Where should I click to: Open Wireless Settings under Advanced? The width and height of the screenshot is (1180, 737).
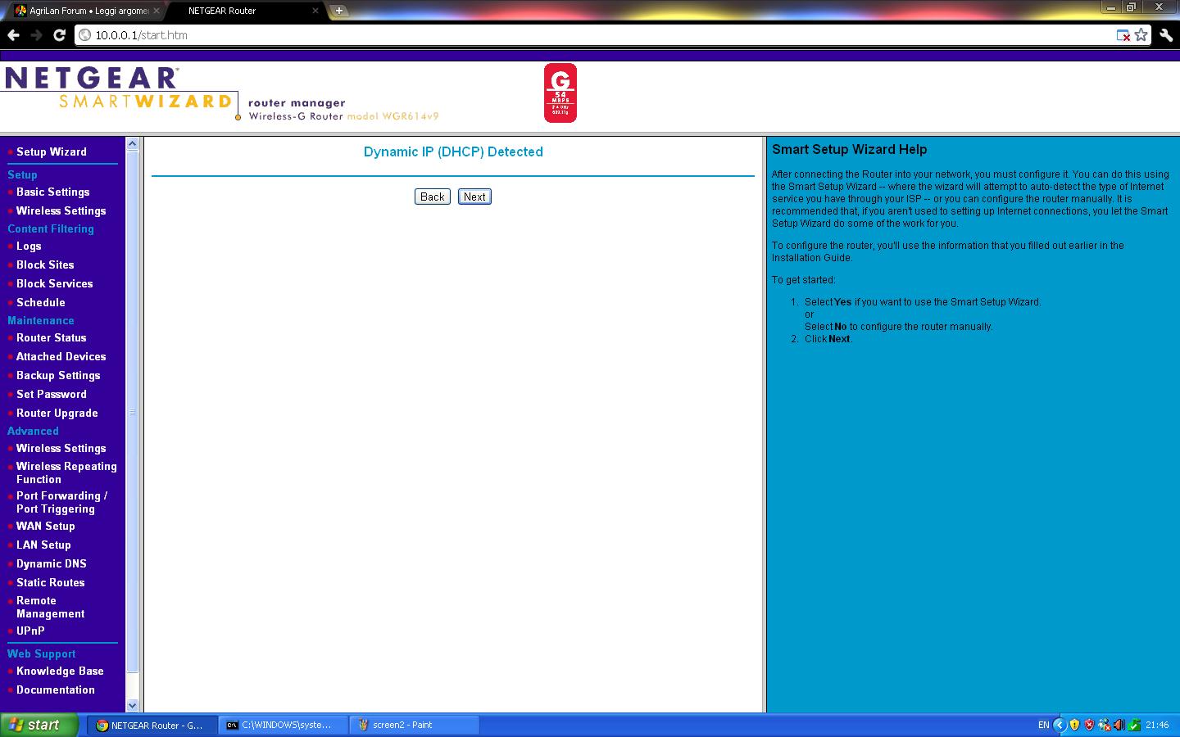point(61,448)
